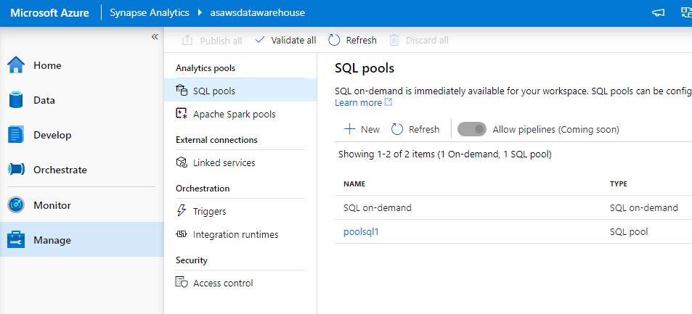Click the Validate all button label

click(293, 40)
